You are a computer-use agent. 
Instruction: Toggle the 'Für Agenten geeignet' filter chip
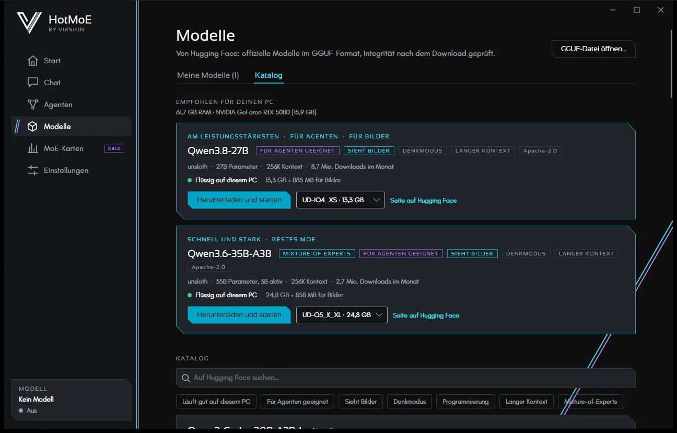point(297,402)
